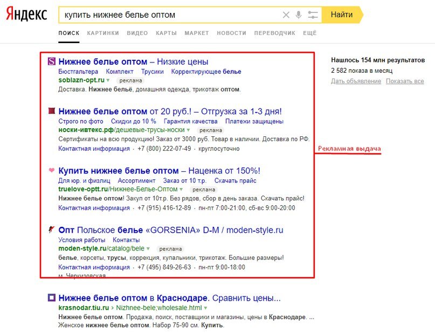Viewport: 435px width, 333px height.
Task: Click the text '2 582 показа в месяц'
Action: (362, 71)
